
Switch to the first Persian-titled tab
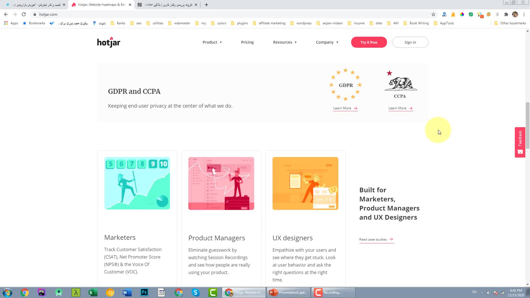click(x=36, y=5)
